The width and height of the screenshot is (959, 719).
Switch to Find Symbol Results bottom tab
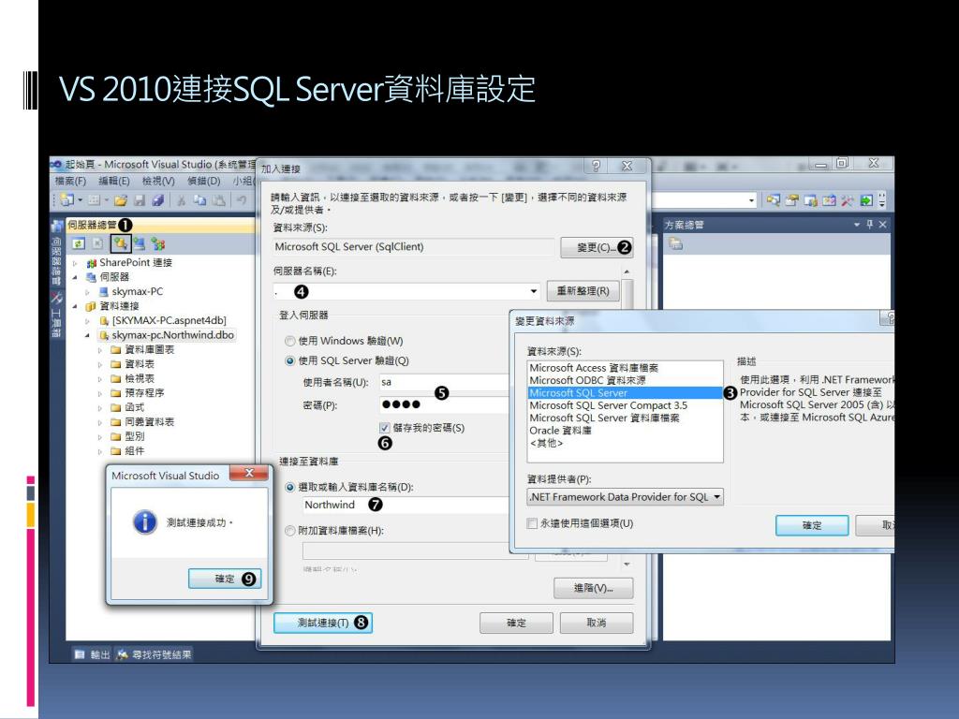pyautogui.click(x=155, y=654)
